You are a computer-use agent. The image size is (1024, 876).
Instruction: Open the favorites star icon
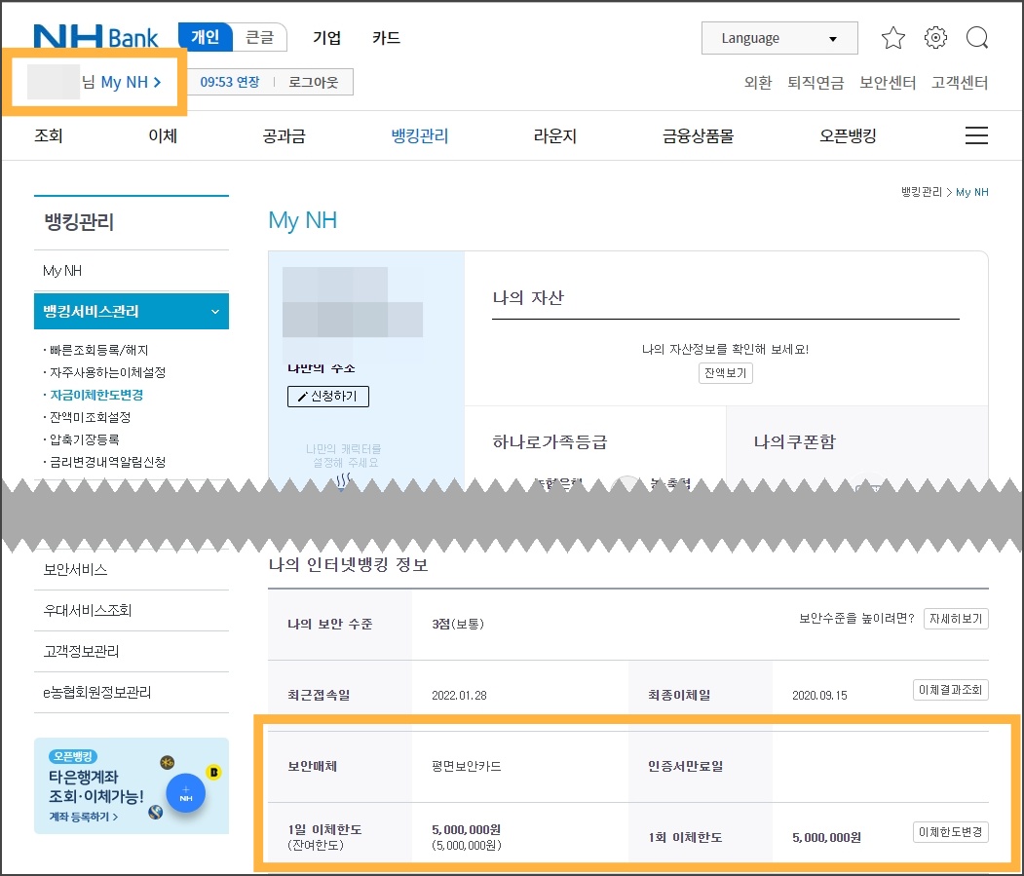click(892, 38)
